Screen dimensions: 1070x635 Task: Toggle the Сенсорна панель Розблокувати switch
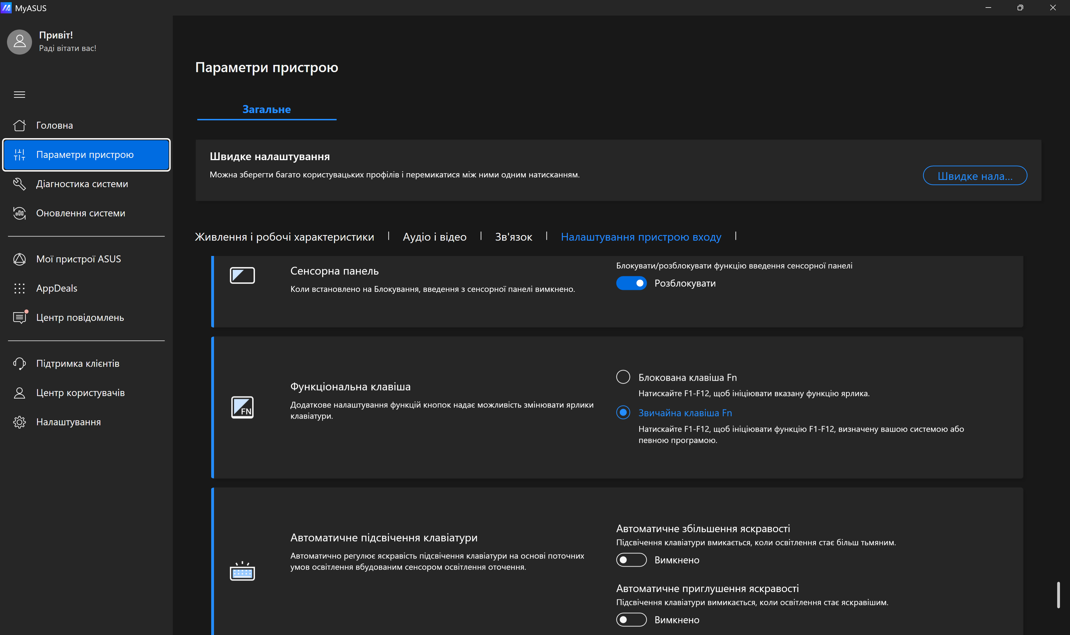coord(631,283)
